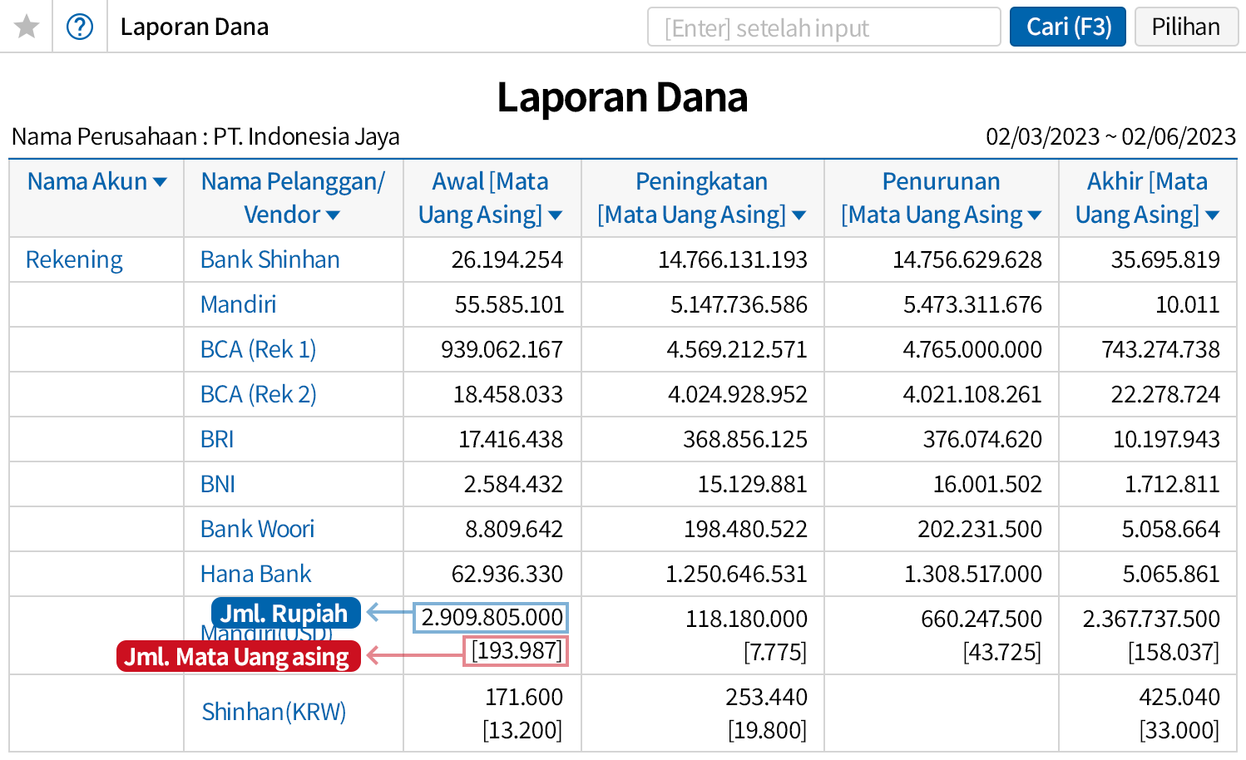Click the star favorite icon
1246x760 pixels.
point(27,27)
